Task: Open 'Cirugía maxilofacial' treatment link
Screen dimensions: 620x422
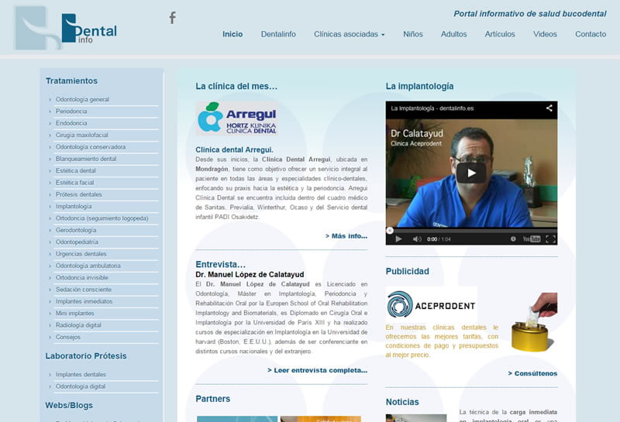Action: (82, 136)
